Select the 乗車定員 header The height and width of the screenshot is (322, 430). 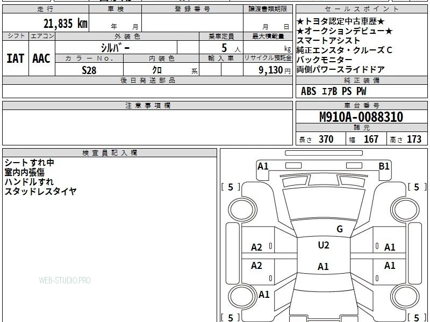tap(221, 36)
